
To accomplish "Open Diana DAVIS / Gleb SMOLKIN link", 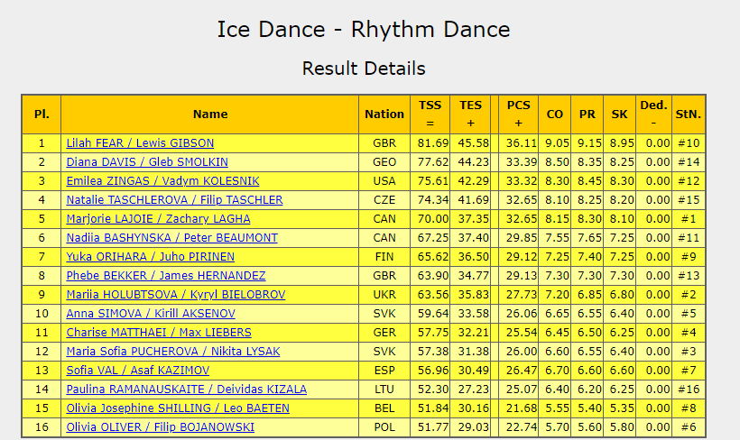I will (147, 162).
